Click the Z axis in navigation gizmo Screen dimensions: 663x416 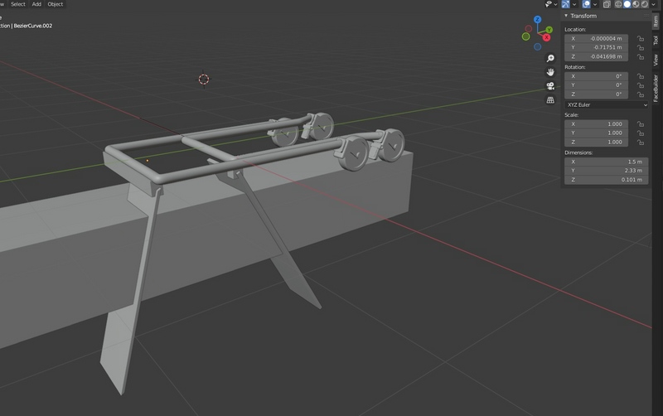click(537, 19)
